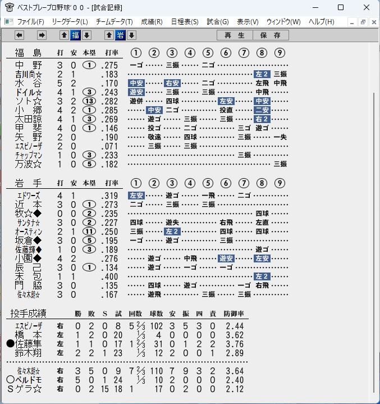Click the 岩手 team heading

click(x=28, y=183)
